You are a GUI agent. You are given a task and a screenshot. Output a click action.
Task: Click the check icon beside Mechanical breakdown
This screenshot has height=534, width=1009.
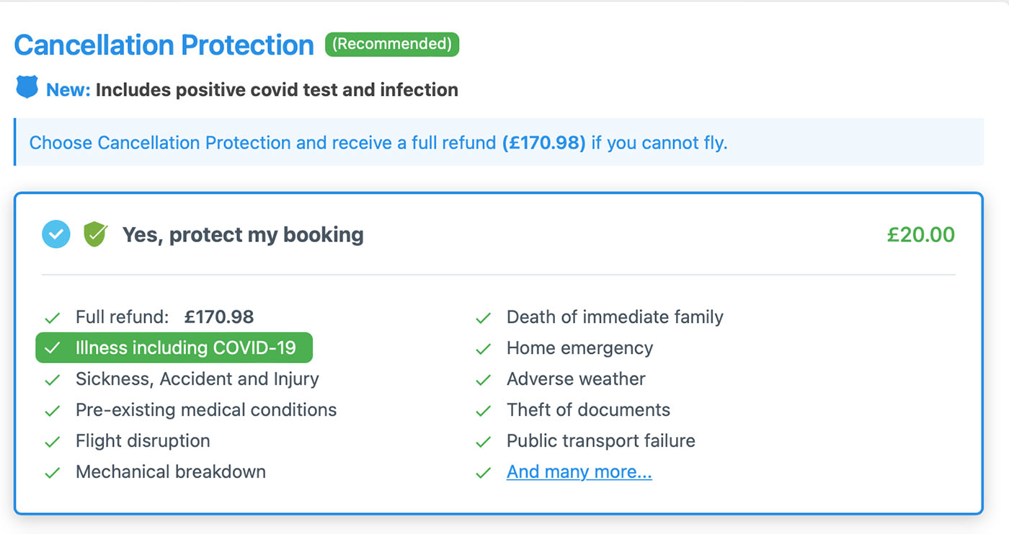(52, 472)
